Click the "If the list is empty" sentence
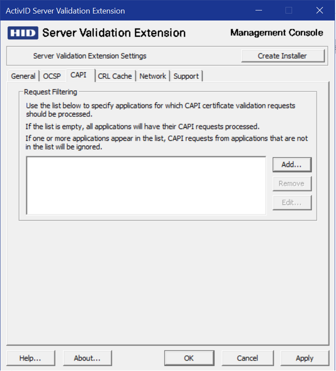This screenshot has width=336, height=371. [142, 126]
